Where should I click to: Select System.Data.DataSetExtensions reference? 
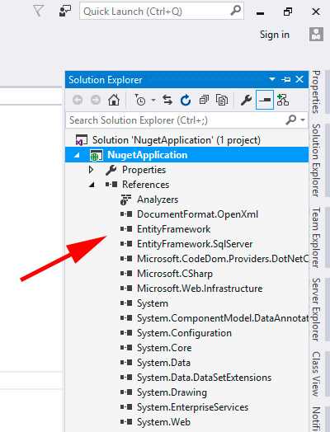click(x=204, y=378)
